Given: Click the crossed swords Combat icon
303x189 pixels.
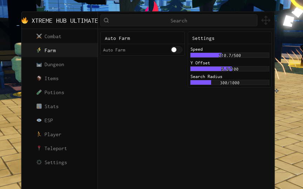Looking at the screenshot, I should [39, 36].
